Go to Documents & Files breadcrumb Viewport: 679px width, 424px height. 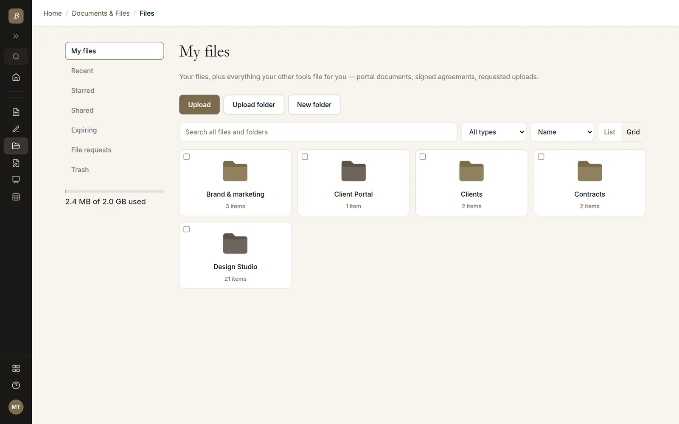coord(101,13)
